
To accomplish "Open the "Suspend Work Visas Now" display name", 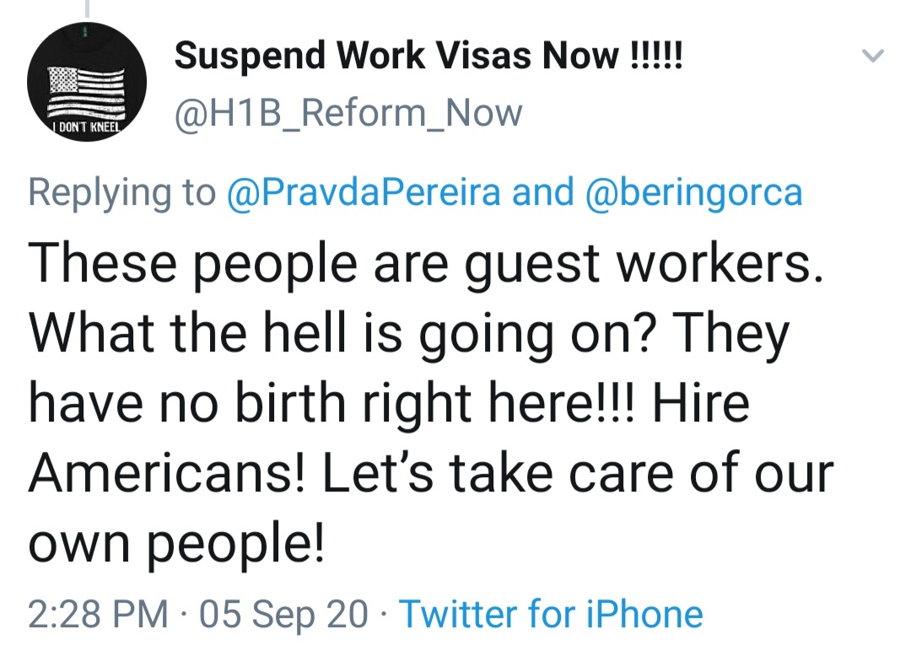I will [429, 56].
